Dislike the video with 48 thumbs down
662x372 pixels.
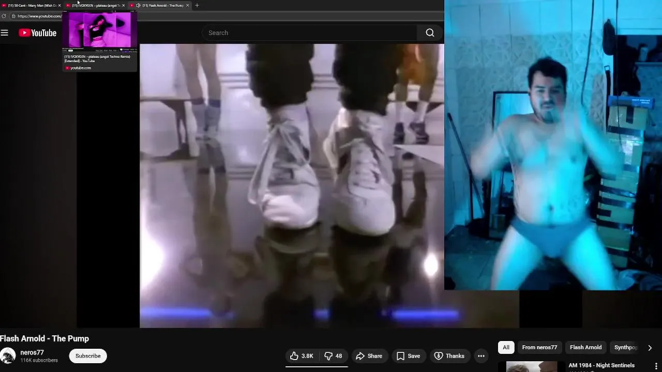coord(333,356)
